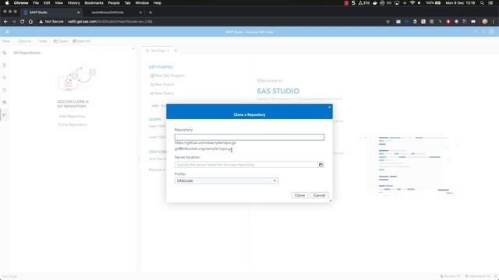Screen dimensions: 499x280
Task: Focus the Repository URL input field
Action: [249, 137]
